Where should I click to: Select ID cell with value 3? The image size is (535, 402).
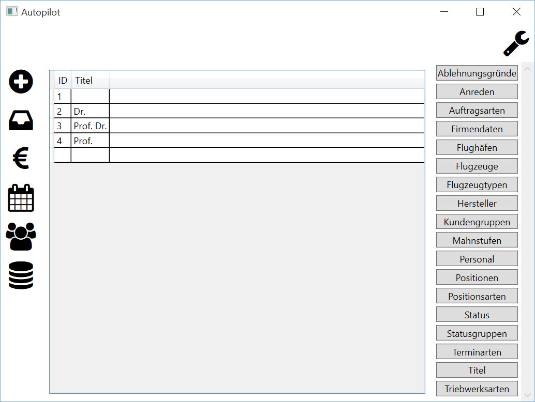[63, 126]
